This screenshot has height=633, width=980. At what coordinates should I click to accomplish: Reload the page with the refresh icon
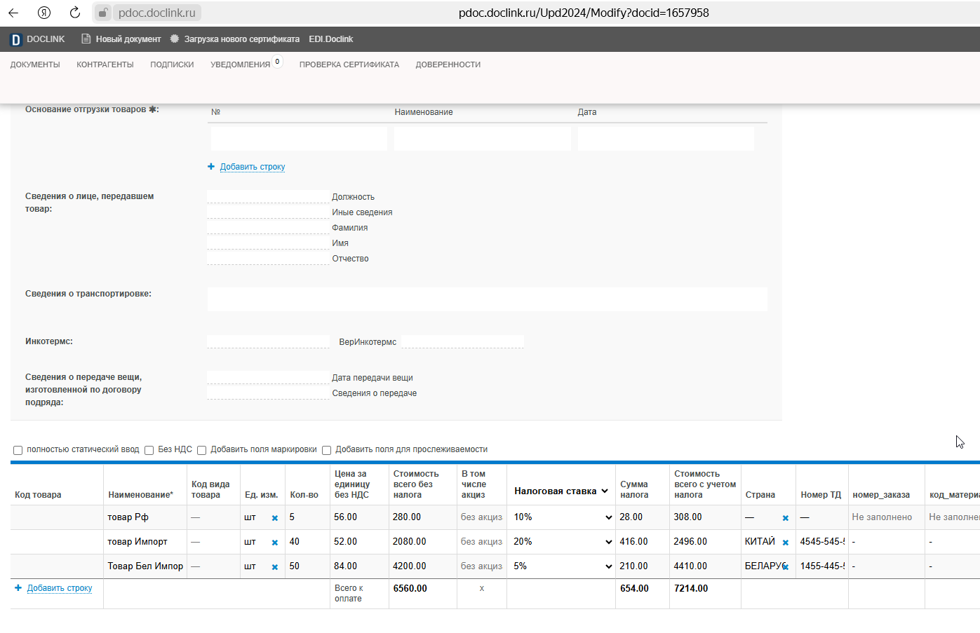pos(75,13)
